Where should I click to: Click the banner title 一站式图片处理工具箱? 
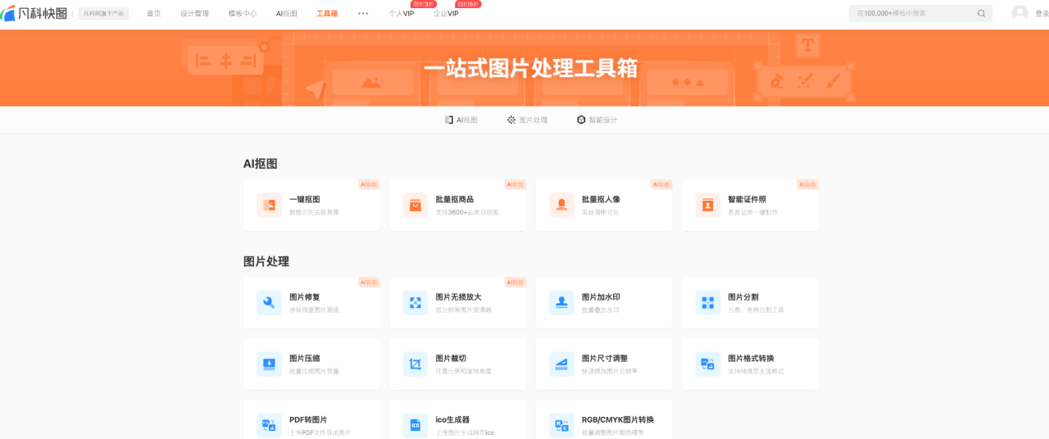click(530, 68)
